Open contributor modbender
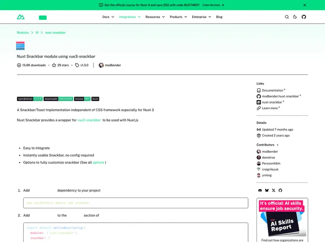This screenshot has width=325, height=242. [x=270, y=152]
